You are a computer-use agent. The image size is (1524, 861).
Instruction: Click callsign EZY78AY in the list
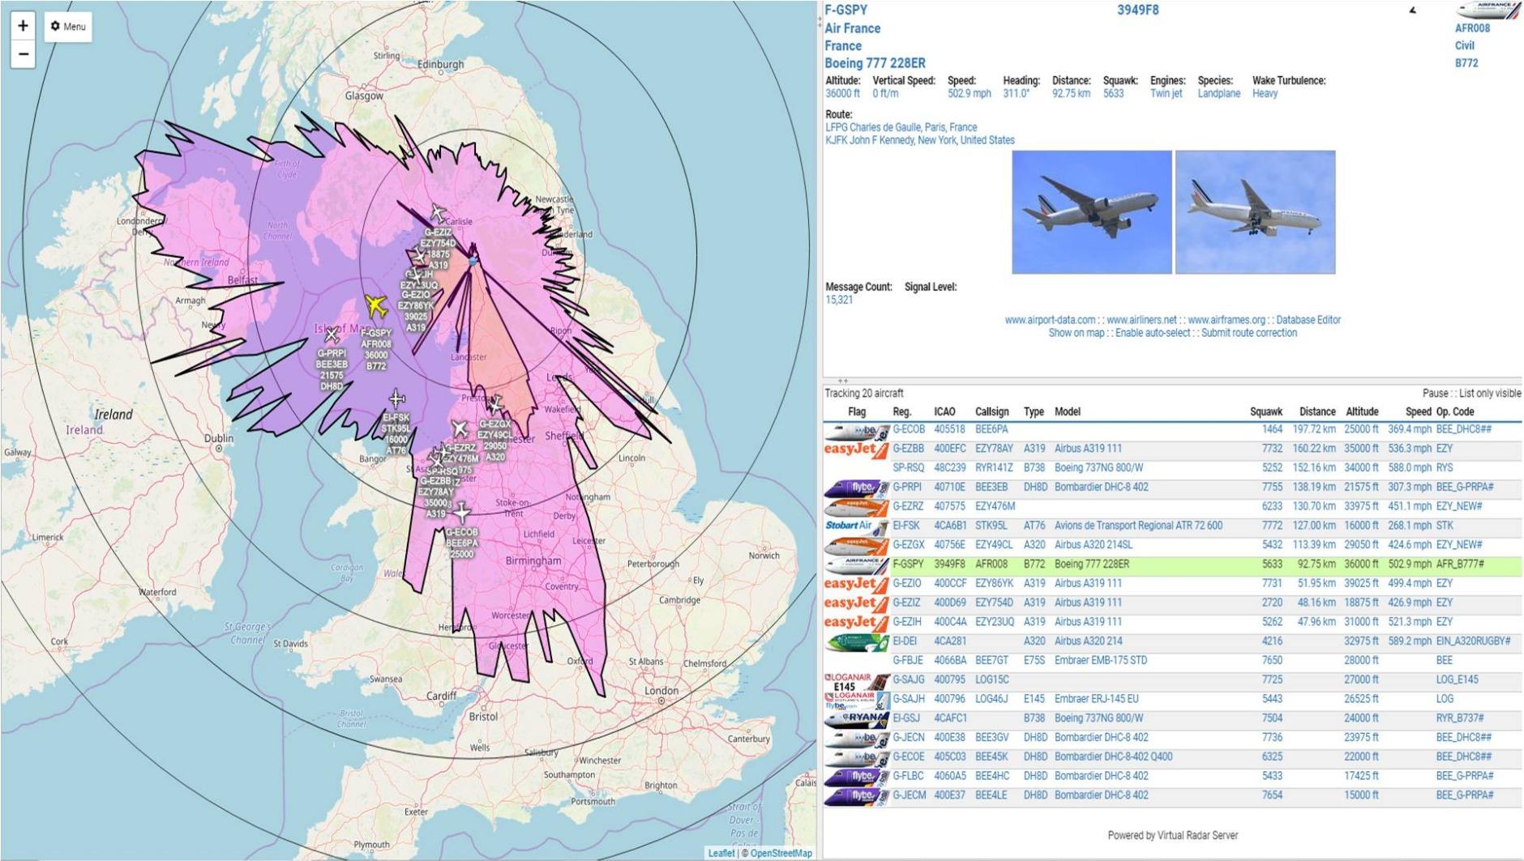pos(994,449)
